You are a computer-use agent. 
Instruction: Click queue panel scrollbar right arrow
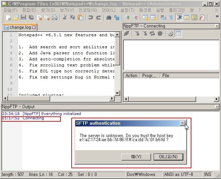217,99
